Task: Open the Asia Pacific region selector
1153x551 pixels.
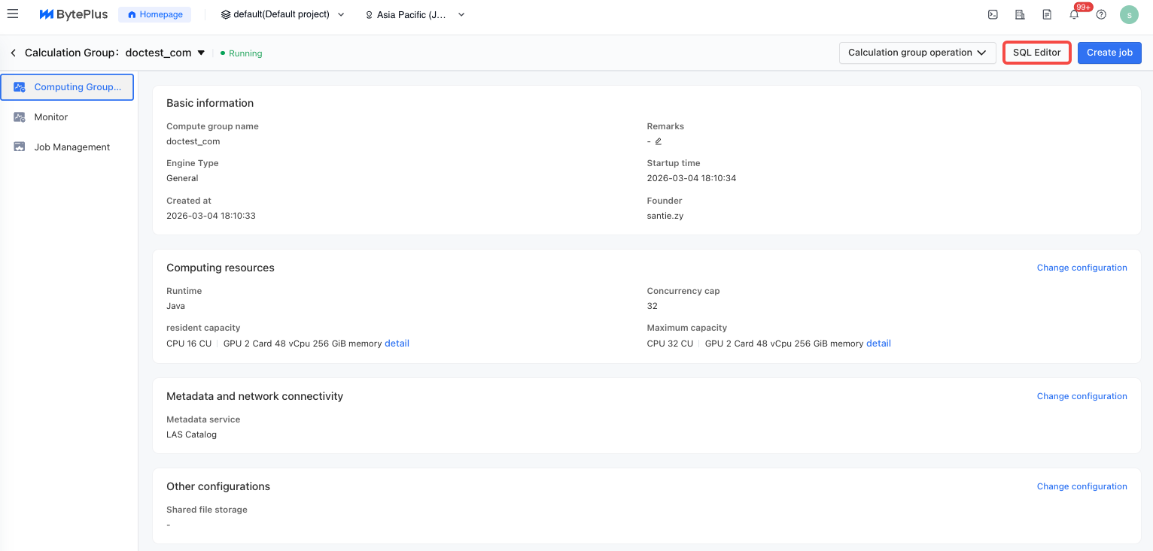Action: click(415, 14)
